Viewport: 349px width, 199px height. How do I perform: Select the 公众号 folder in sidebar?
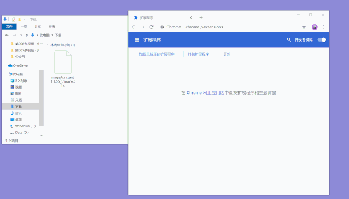(18, 57)
